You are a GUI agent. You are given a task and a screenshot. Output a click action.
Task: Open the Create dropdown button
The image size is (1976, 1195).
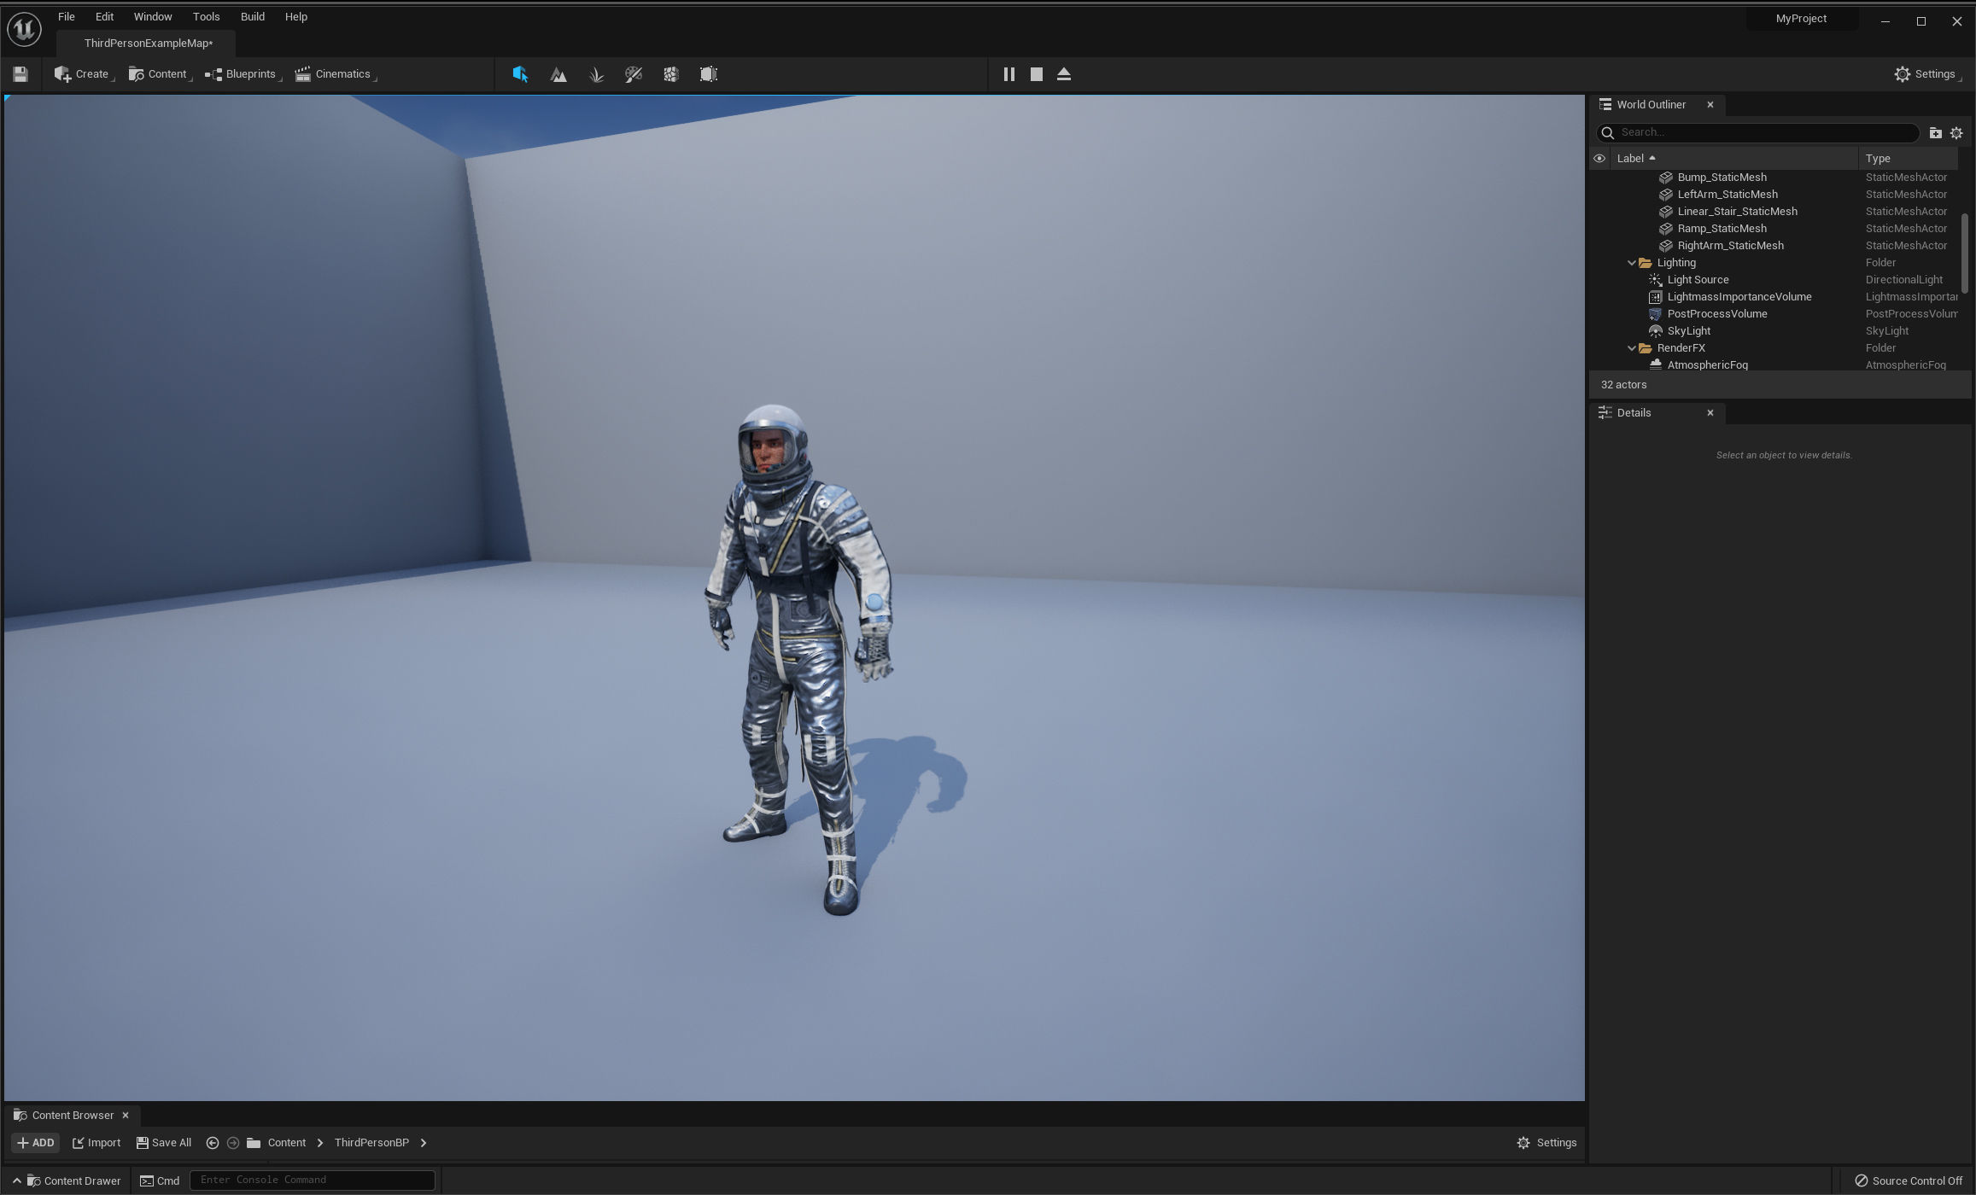[83, 74]
